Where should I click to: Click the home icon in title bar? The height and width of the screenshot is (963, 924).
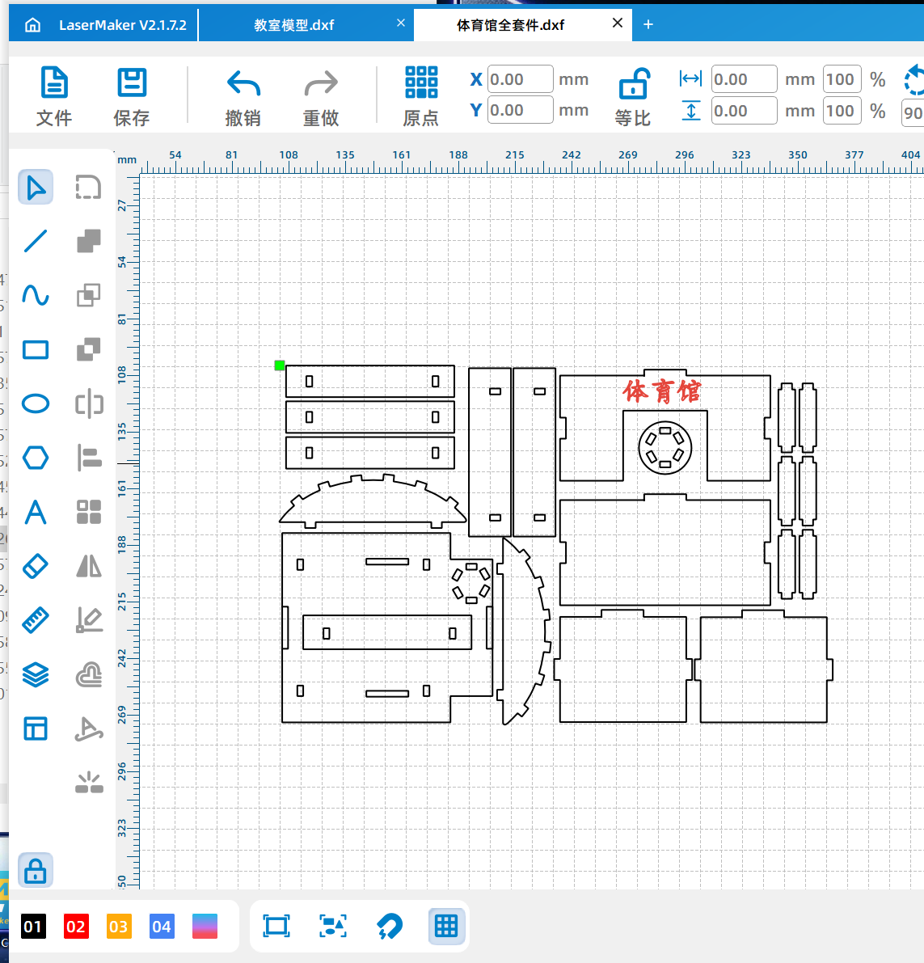pyautogui.click(x=32, y=24)
